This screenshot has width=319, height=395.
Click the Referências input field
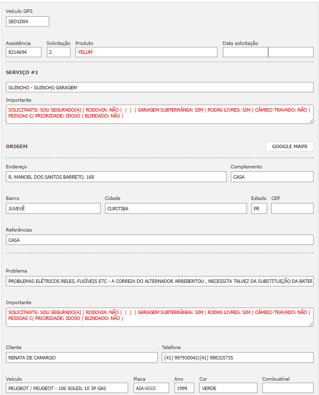pyautogui.click(x=159, y=240)
